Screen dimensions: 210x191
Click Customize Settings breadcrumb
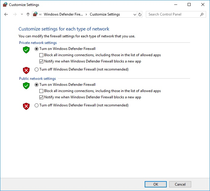coord(105,14)
